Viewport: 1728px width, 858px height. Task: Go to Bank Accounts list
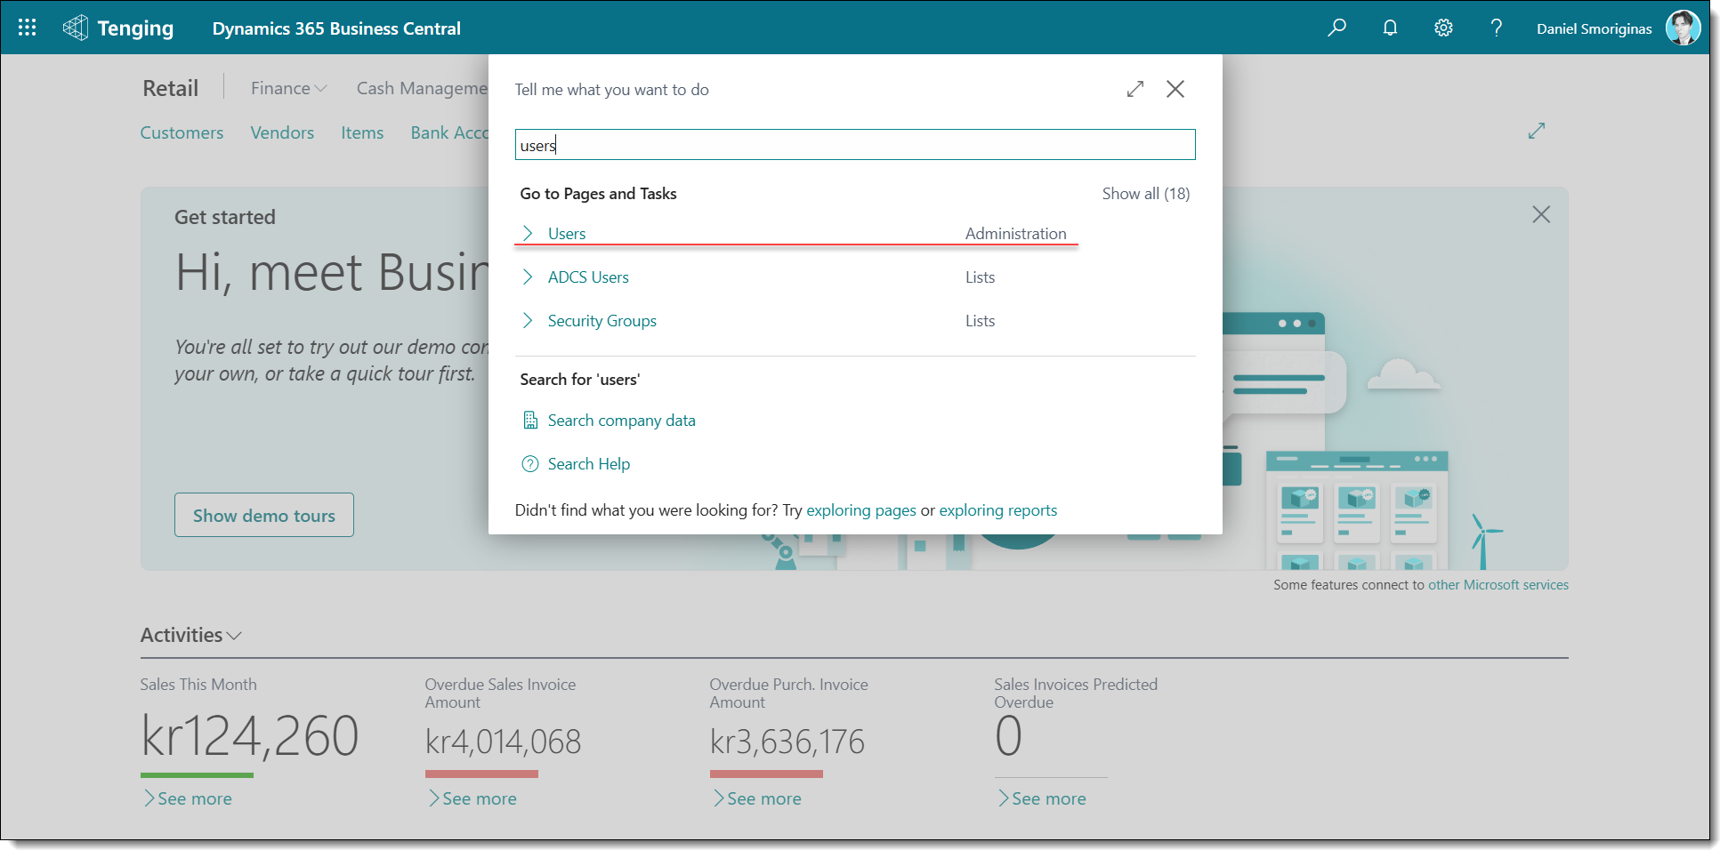449,132
